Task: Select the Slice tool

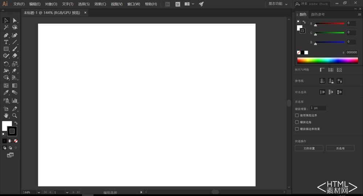Action: click(x=15, y=109)
